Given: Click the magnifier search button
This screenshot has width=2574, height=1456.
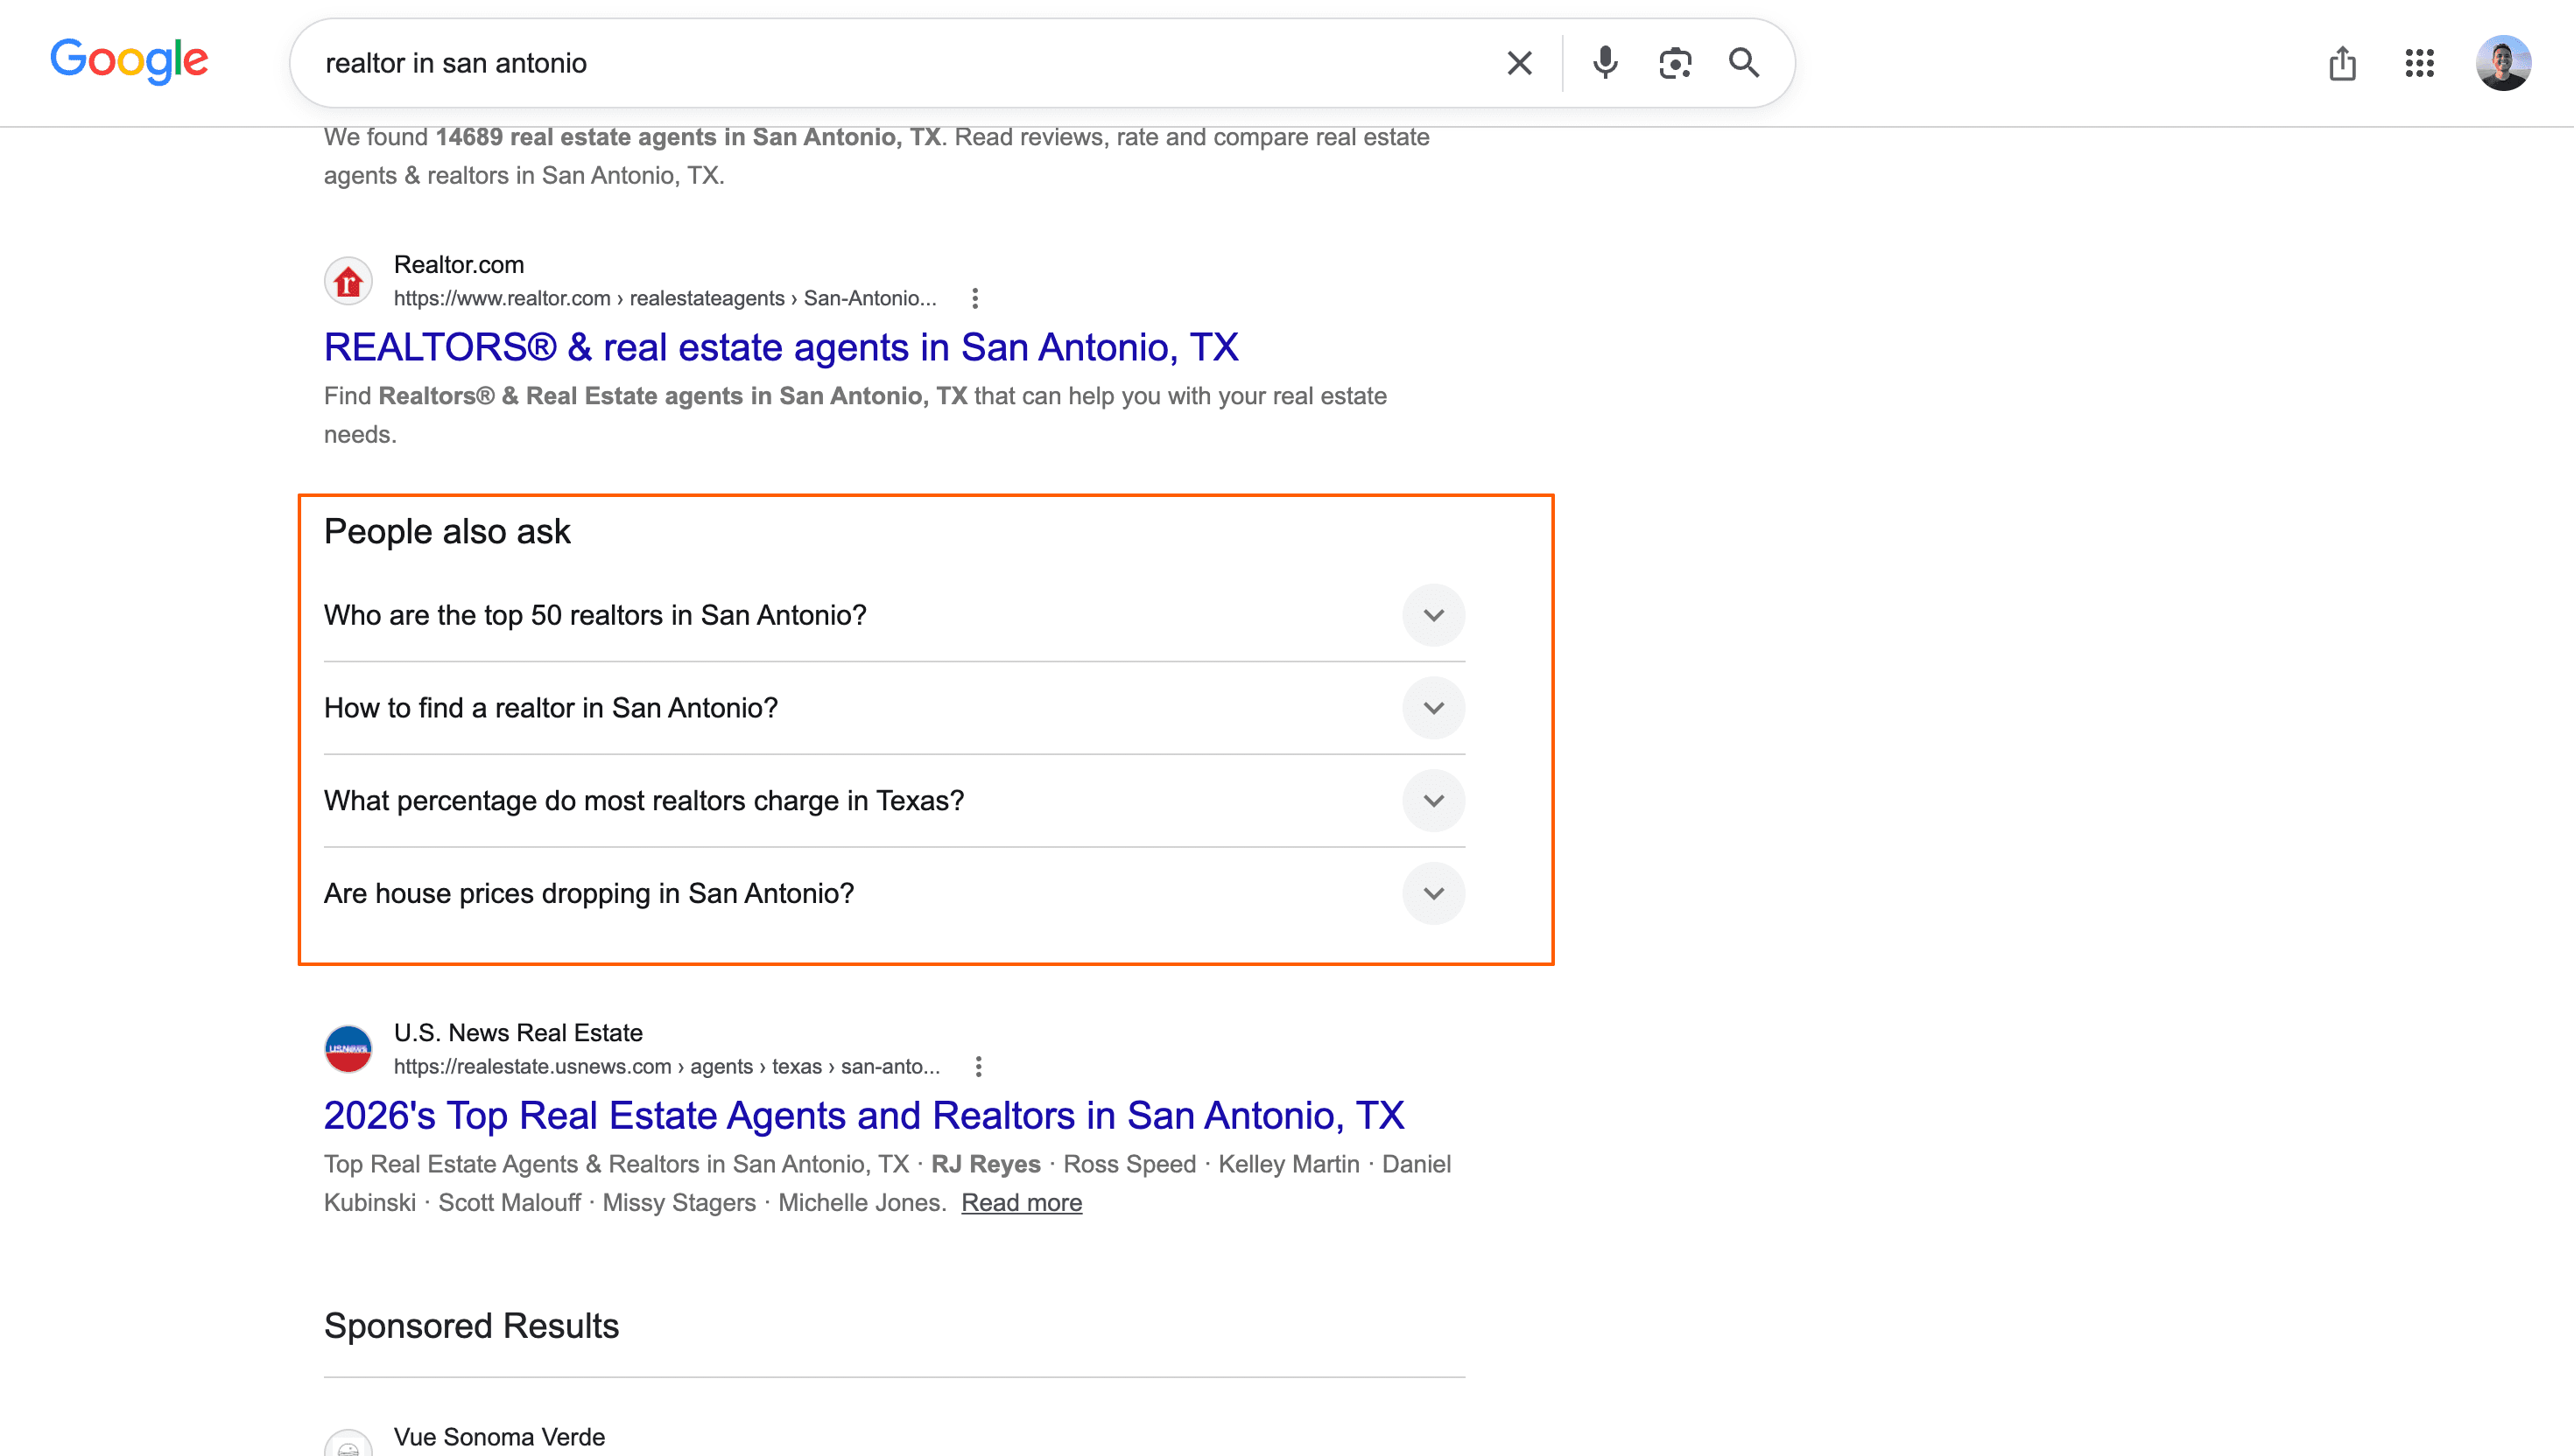Looking at the screenshot, I should click(1744, 63).
